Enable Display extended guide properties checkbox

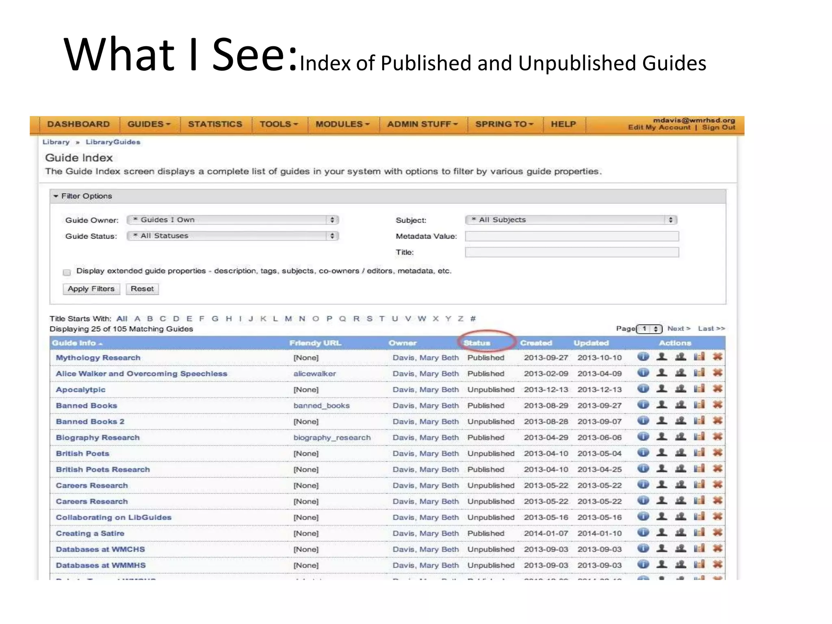pyautogui.click(x=67, y=272)
